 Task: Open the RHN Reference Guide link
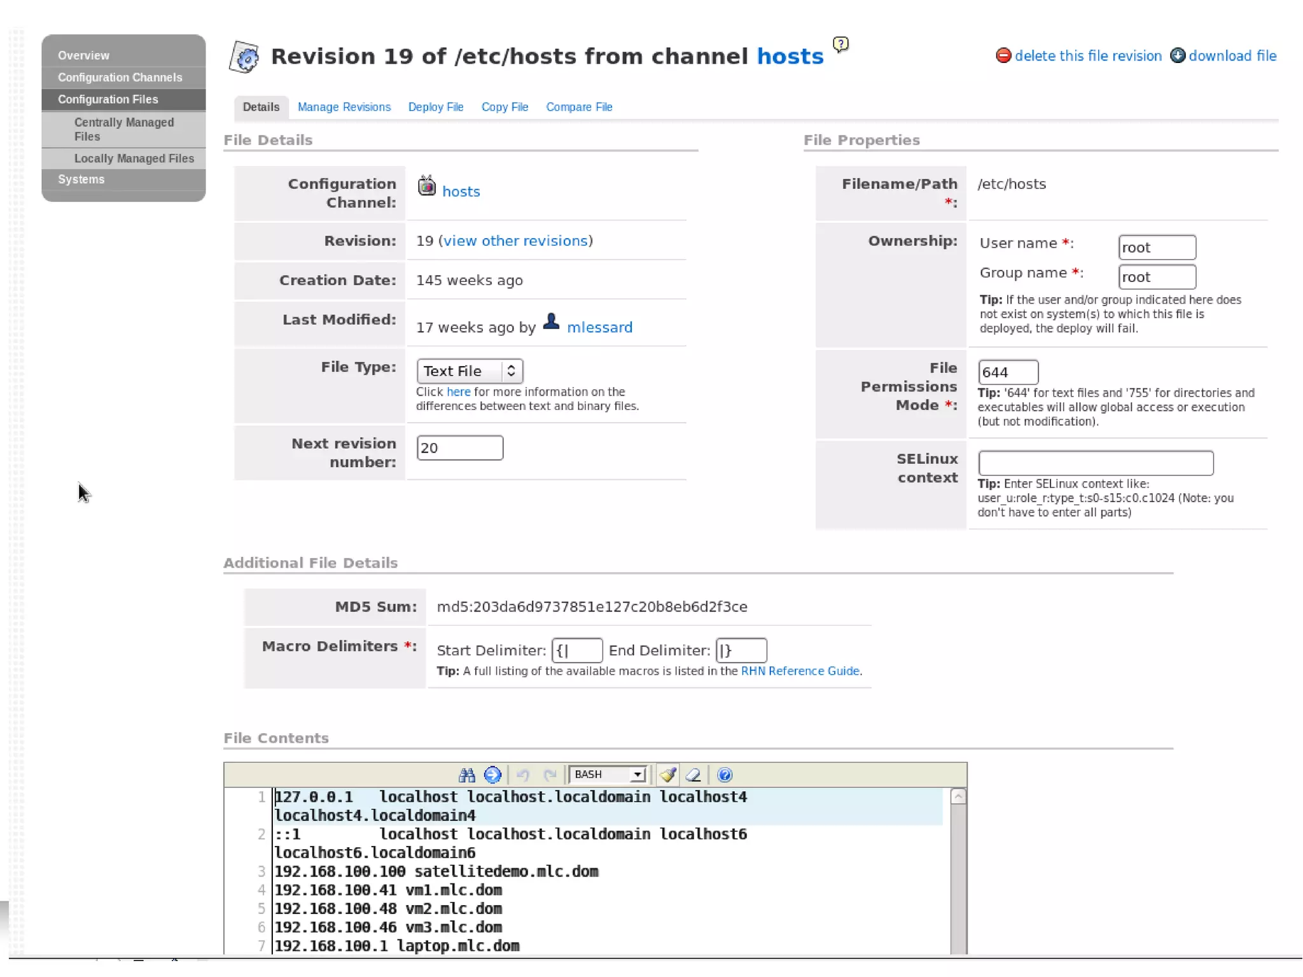coord(800,671)
